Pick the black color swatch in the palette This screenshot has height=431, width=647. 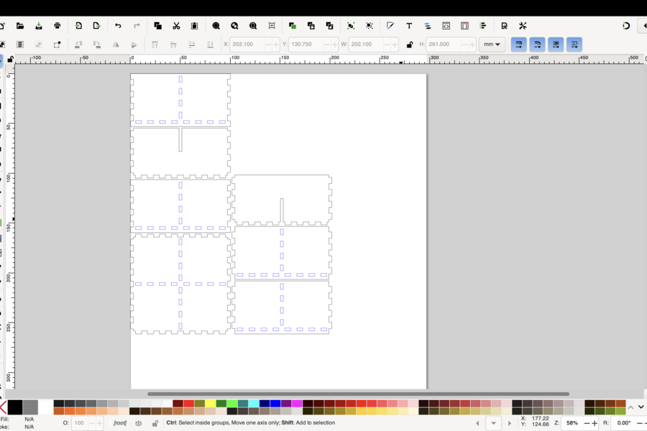[x=14, y=407]
